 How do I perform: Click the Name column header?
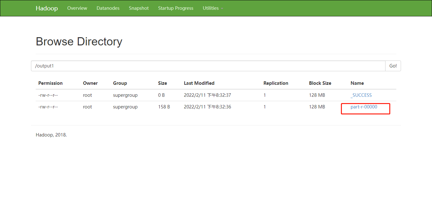tap(357, 83)
